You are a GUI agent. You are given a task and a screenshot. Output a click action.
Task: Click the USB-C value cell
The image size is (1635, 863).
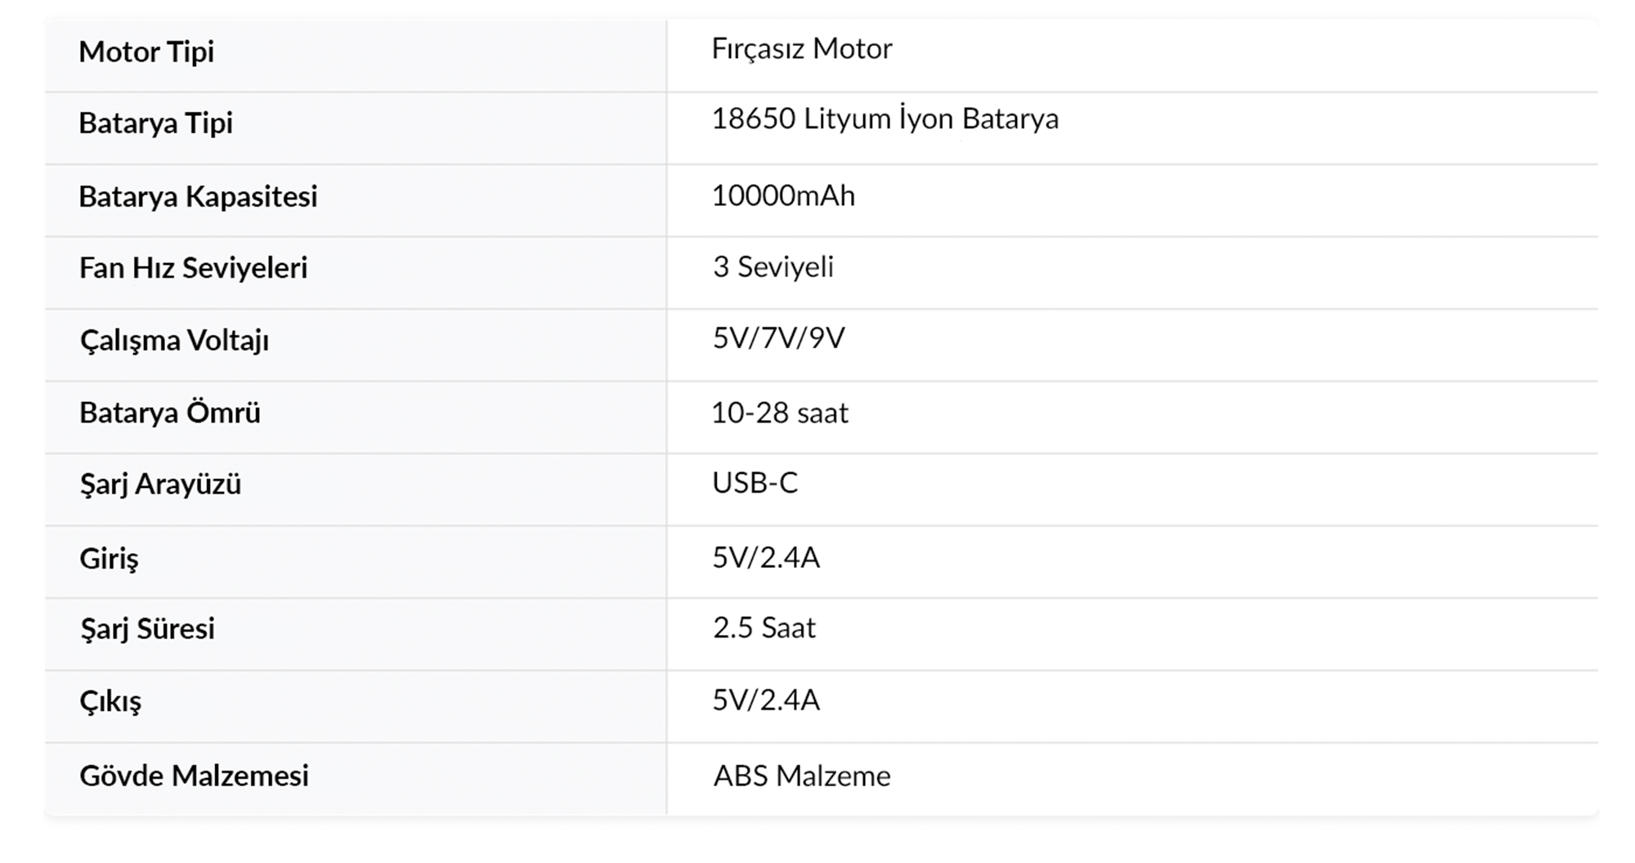click(755, 483)
